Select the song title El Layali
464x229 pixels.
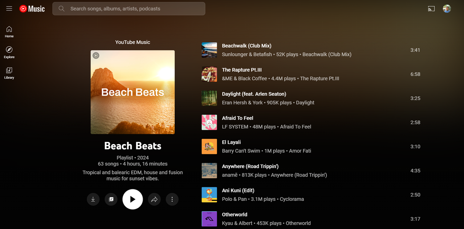tap(231, 142)
